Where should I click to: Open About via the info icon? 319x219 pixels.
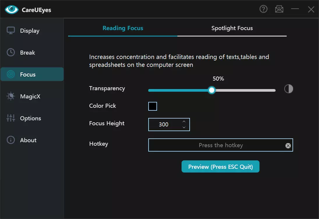click(x=11, y=140)
